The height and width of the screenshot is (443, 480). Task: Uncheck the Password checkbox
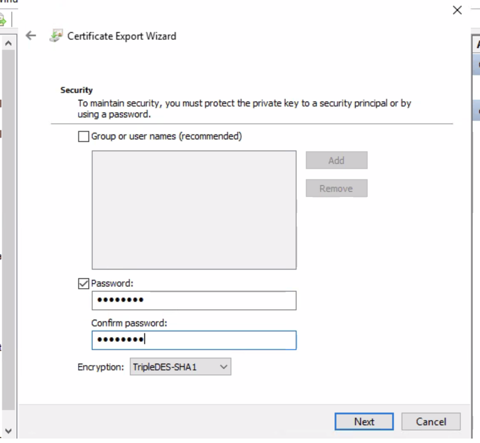(84, 284)
